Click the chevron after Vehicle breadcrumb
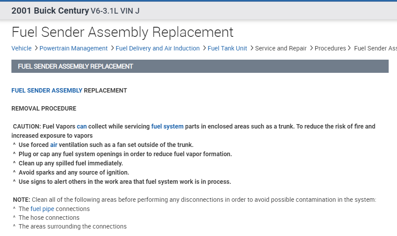 click(36, 48)
